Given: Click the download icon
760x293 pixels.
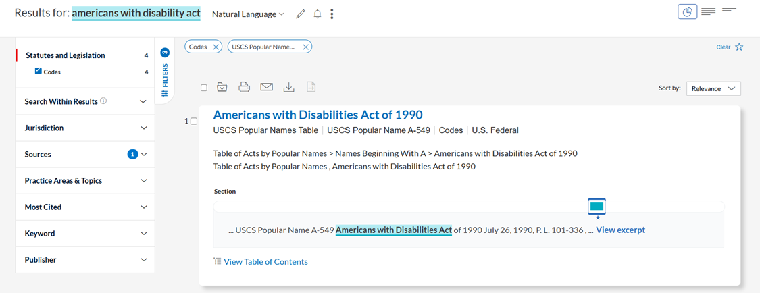Looking at the screenshot, I should click(x=289, y=87).
